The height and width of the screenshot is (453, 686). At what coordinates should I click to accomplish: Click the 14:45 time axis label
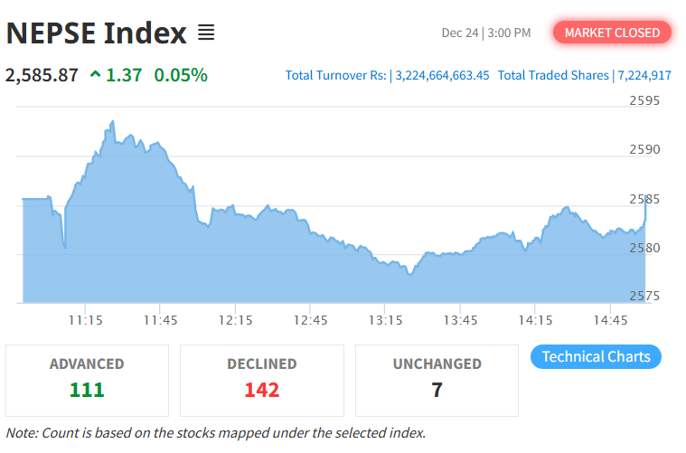point(610,320)
